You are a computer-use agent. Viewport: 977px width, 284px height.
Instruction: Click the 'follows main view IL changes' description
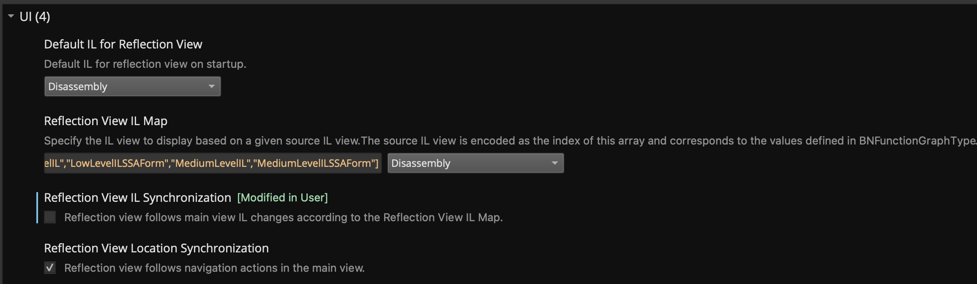283,217
